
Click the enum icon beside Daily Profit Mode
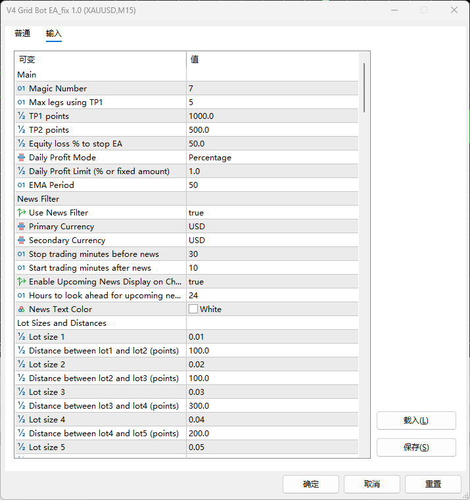pos(21,157)
